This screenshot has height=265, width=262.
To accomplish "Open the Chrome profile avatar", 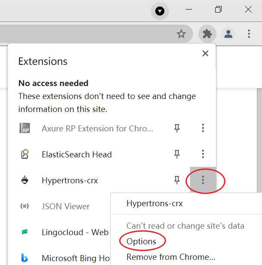I will (x=228, y=34).
